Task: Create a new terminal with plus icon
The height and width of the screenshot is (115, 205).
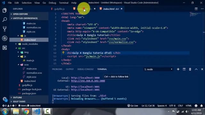Action: [178, 69]
